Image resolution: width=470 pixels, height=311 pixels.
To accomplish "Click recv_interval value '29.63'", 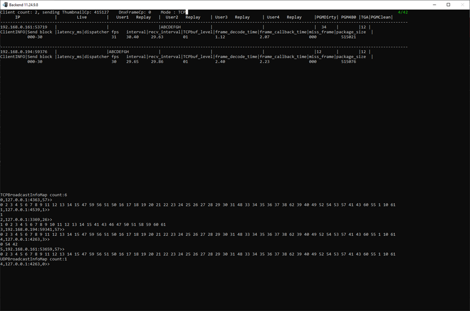I will pos(157,37).
